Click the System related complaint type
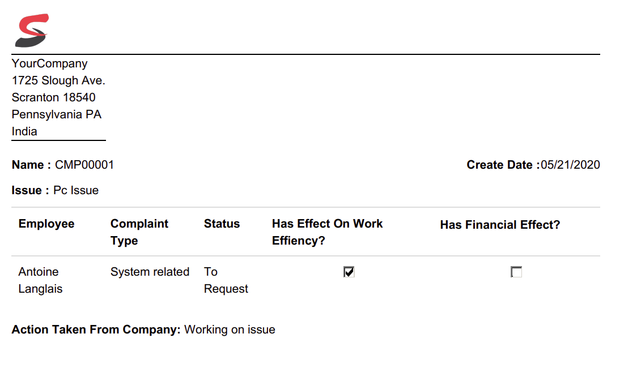 point(150,272)
